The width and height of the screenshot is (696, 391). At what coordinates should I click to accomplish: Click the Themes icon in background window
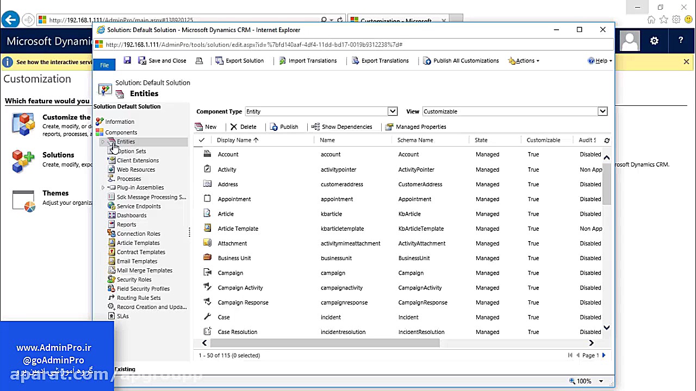tap(23, 200)
